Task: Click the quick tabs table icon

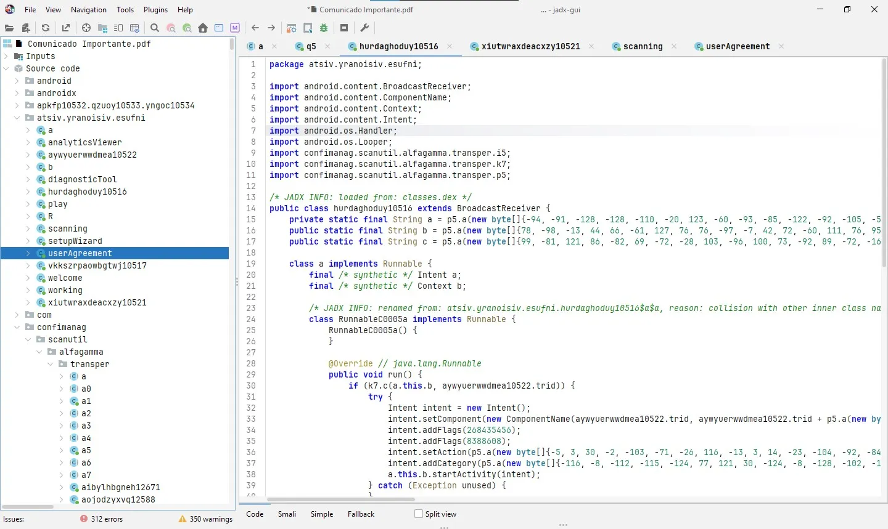Action: (134, 28)
